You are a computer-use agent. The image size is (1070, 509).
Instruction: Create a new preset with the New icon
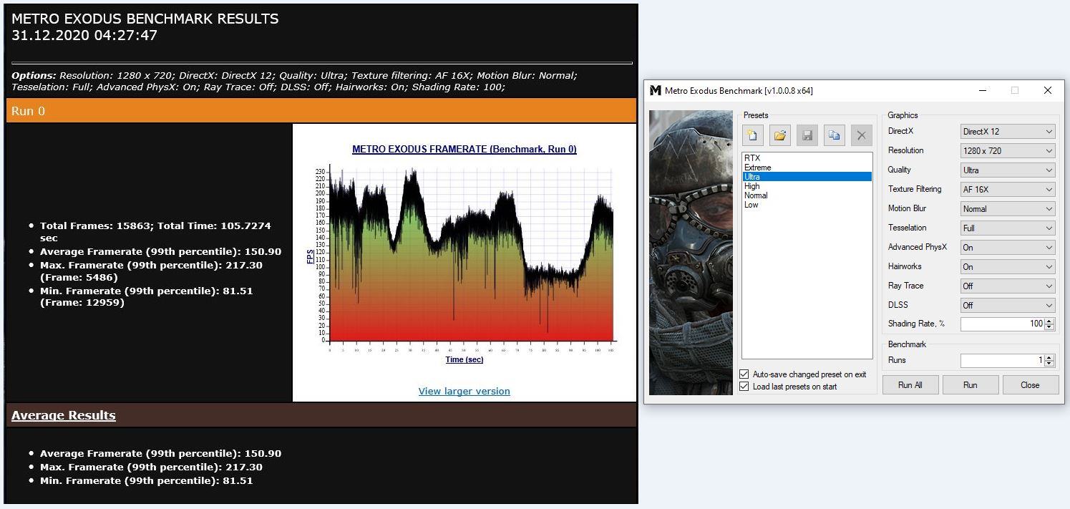click(753, 135)
